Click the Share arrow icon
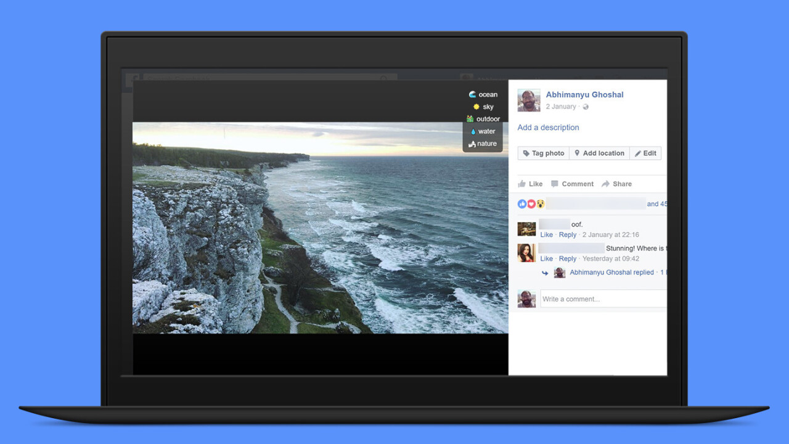 (x=605, y=184)
